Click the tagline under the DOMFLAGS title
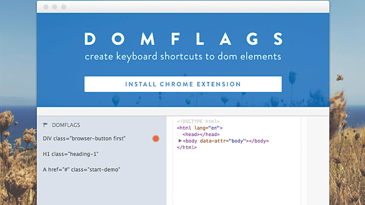 [183, 56]
